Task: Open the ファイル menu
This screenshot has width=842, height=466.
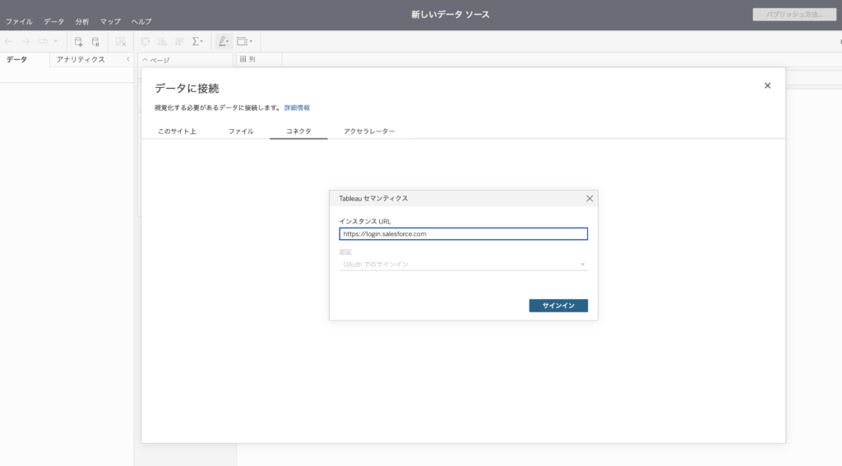Action: tap(19, 21)
